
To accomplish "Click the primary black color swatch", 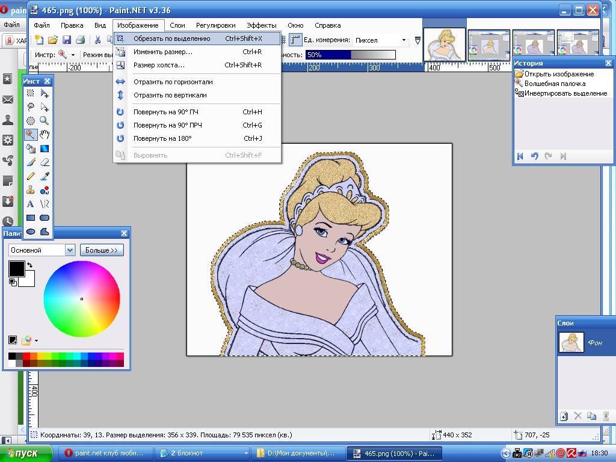I will pos(16,268).
